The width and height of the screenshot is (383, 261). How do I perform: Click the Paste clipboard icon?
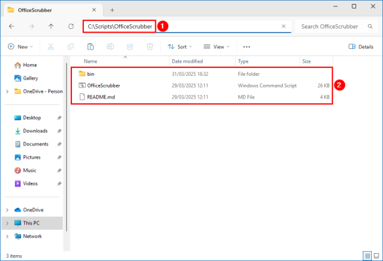click(90, 46)
